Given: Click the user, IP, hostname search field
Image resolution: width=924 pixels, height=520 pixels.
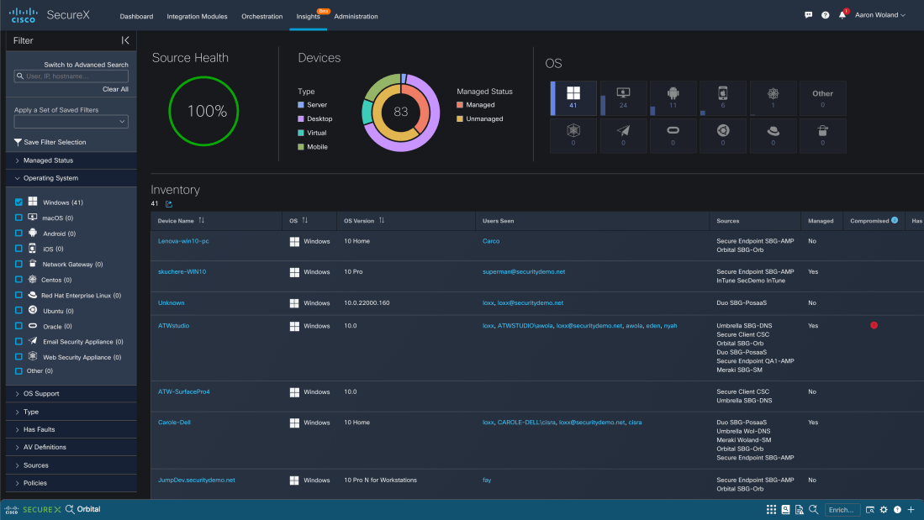Looking at the screenshot, I should point(71,76).
